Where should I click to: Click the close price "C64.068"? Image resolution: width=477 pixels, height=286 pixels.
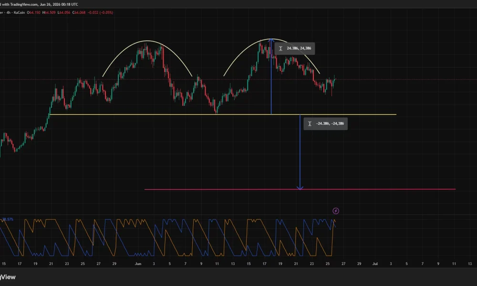(x=79, y=12)
